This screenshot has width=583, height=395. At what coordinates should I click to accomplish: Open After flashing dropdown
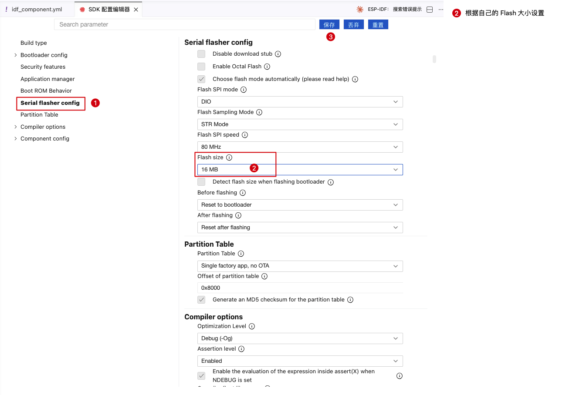tap(300, 228)
